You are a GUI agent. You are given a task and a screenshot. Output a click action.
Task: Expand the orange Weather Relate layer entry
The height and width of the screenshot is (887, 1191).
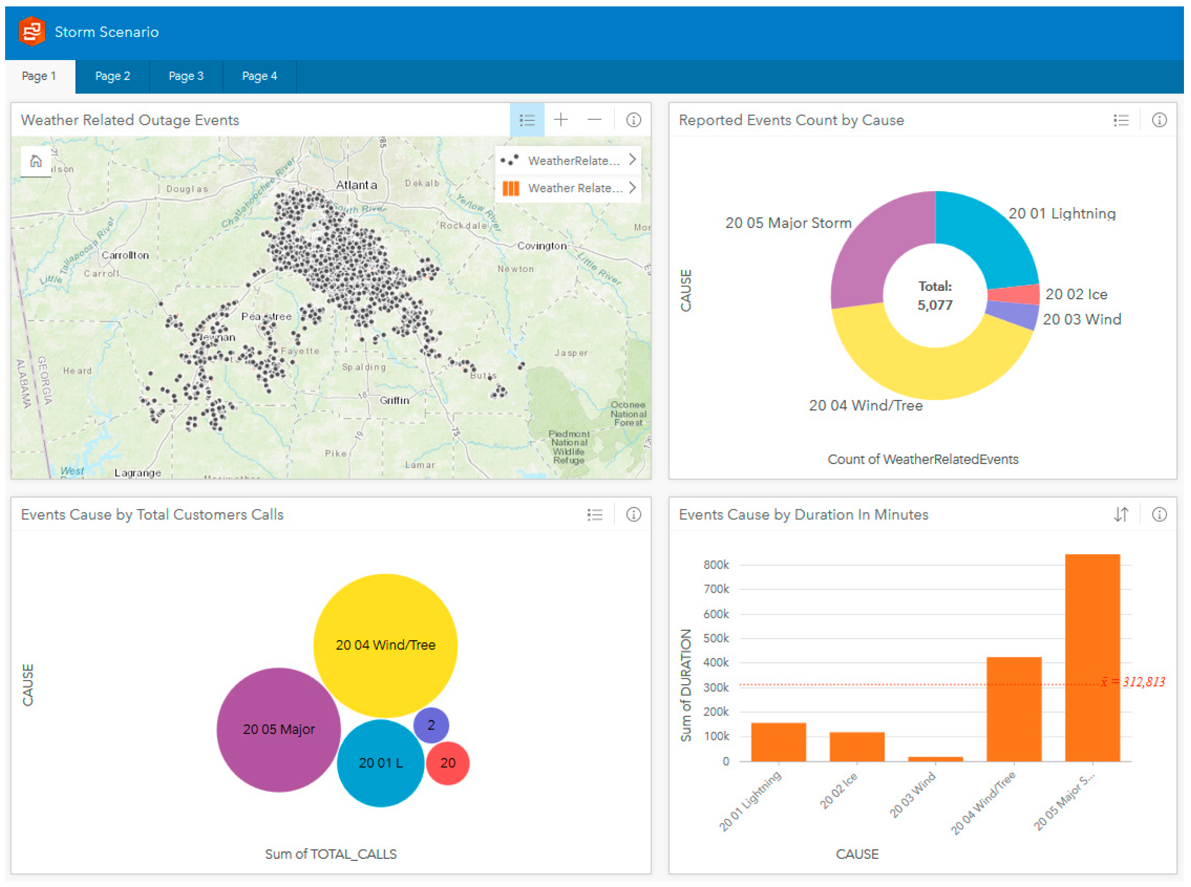[632, 187]
